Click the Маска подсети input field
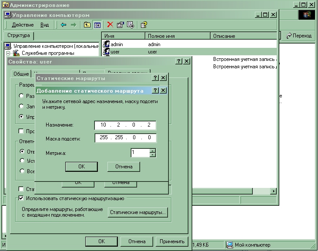Viewport: 318px width, 251px height. pos(125,138)
